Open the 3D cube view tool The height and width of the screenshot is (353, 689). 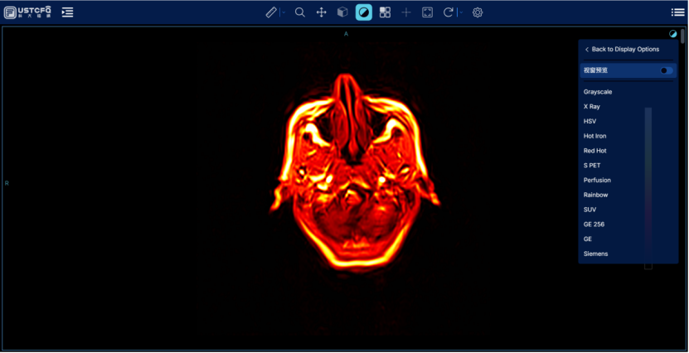coord(342,12)
